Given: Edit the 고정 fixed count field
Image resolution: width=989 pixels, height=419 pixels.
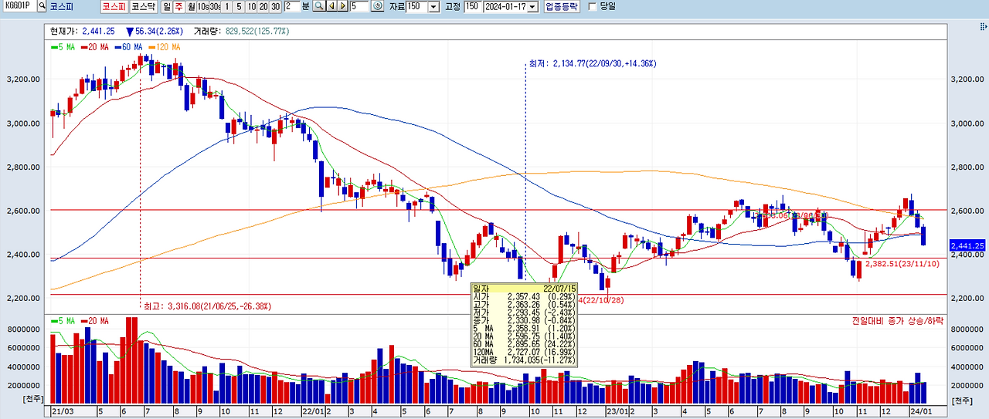Looking at the screenshot, I should [x=471, y=6].
